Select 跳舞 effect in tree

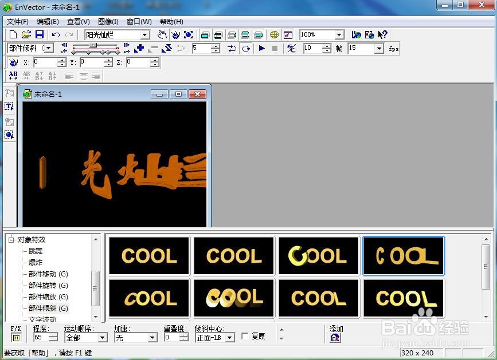(x=36, y=251)
